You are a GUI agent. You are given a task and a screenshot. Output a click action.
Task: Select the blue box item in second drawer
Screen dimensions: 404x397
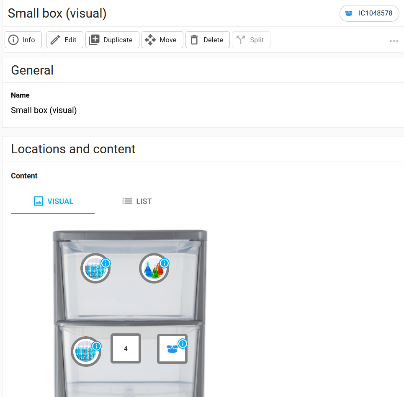[x=172, y=349]
